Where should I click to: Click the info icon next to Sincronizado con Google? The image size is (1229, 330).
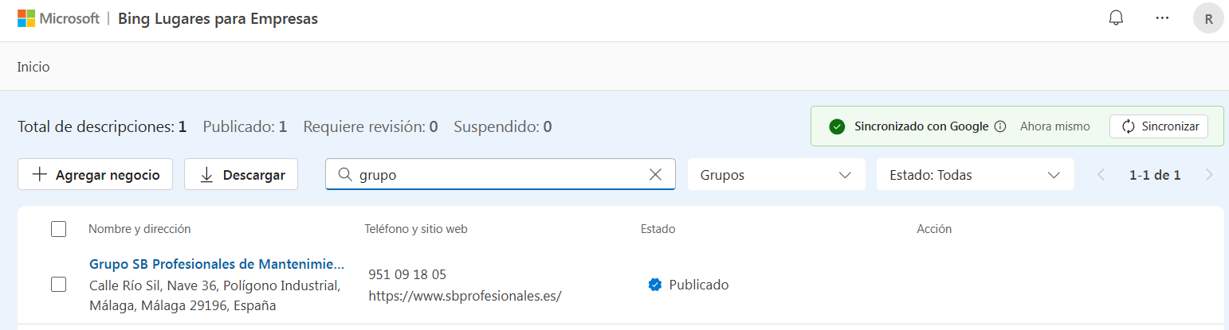click(1000, 126)
